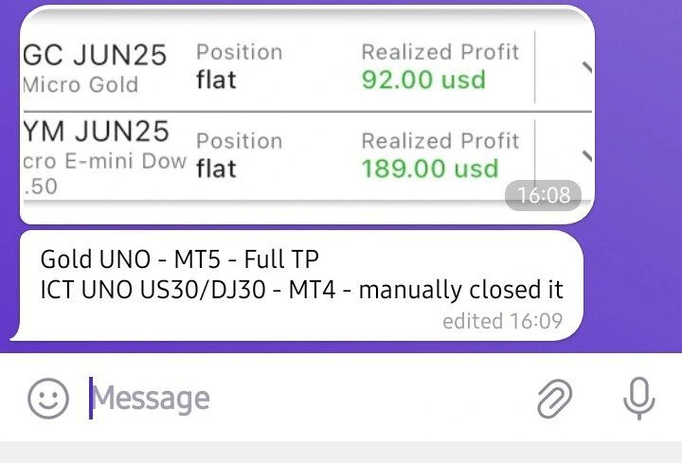682x463 pixels.
Task: Click the paperclip attachment icon
Action: (554, 399)
